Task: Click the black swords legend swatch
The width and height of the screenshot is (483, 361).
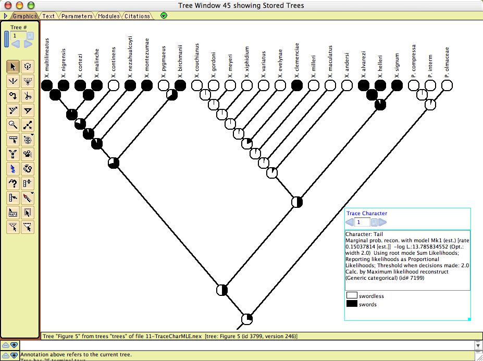Action: 352,304
